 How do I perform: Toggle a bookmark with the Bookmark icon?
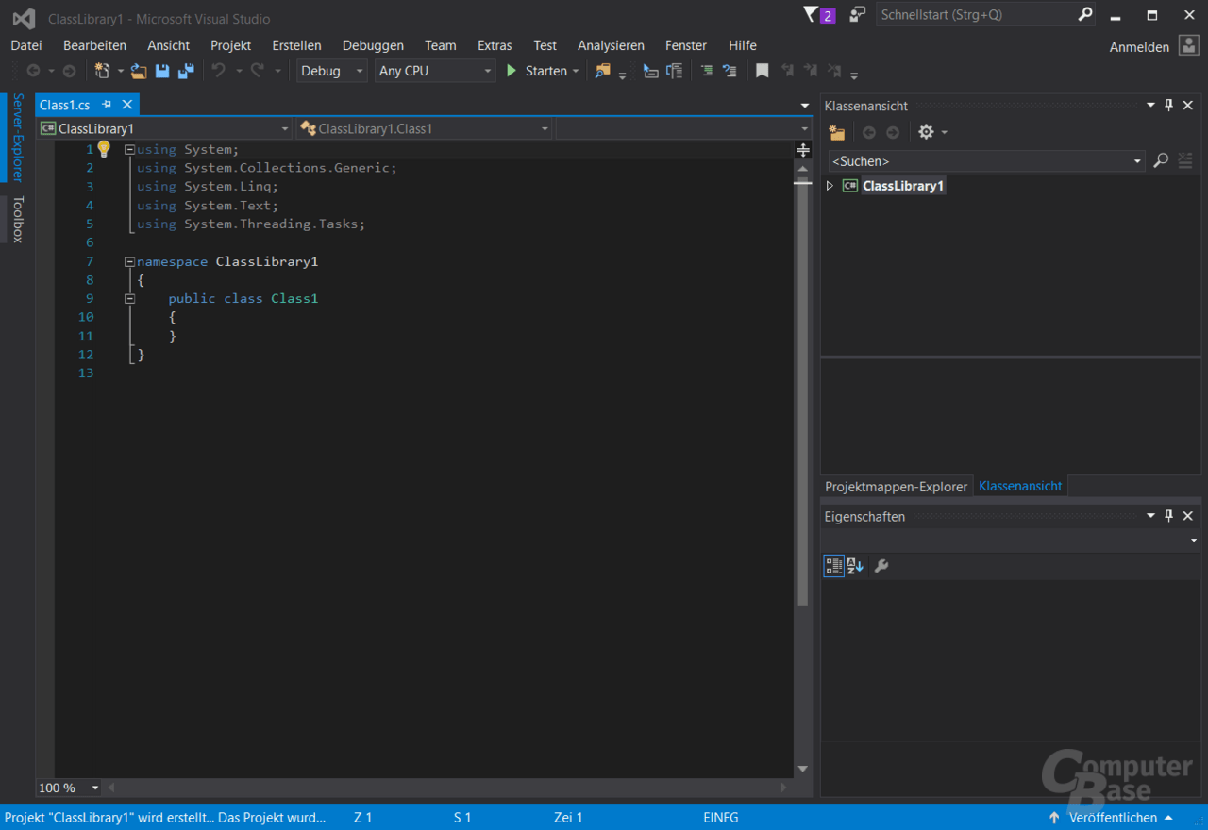pos(762,70)
